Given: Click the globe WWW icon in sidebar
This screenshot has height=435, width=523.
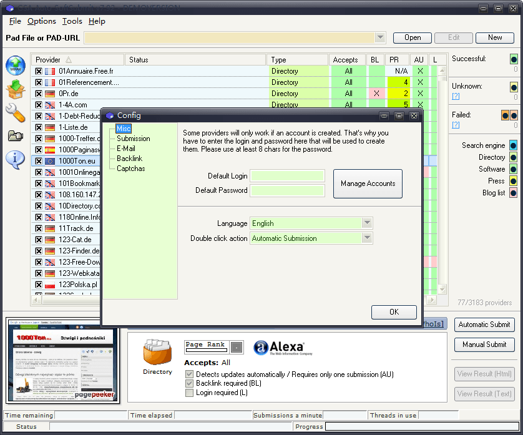Looking at the screenshot, I should [x=15, y=66].
